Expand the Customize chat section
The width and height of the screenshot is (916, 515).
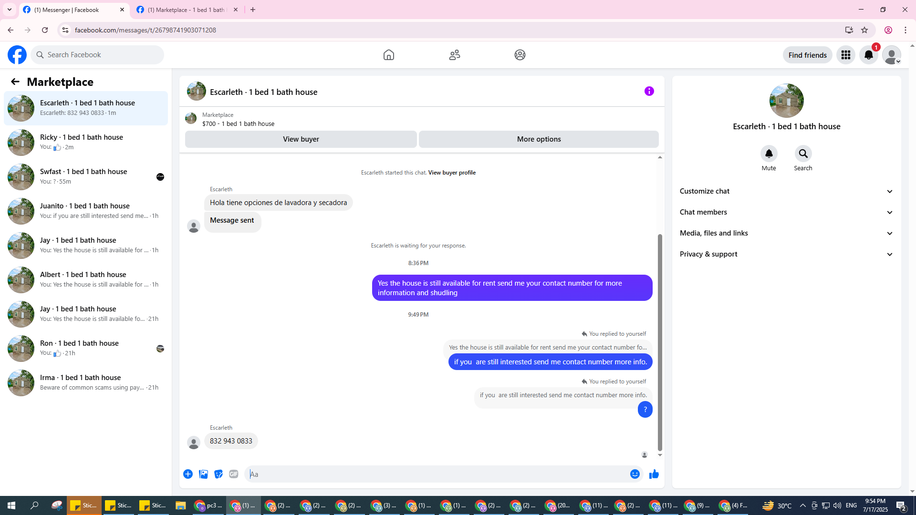pyautogui.click(x=787, y=191)
